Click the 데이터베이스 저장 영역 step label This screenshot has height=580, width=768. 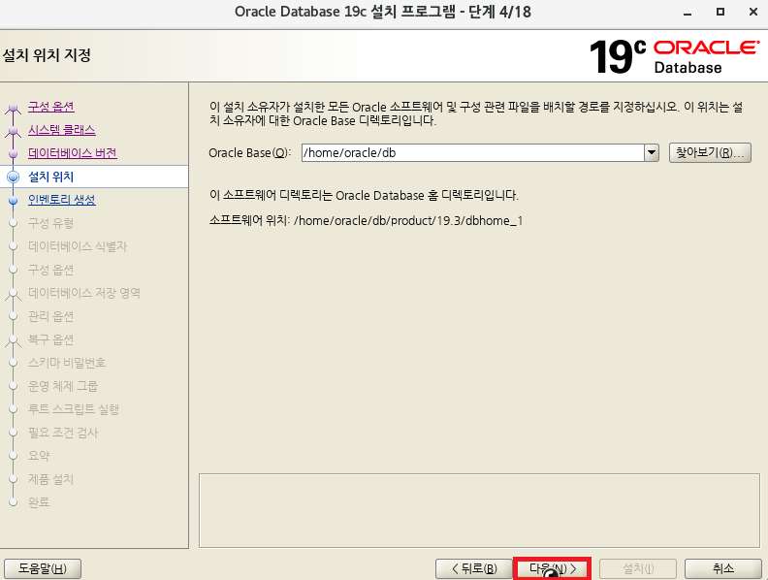pos(84,293)
